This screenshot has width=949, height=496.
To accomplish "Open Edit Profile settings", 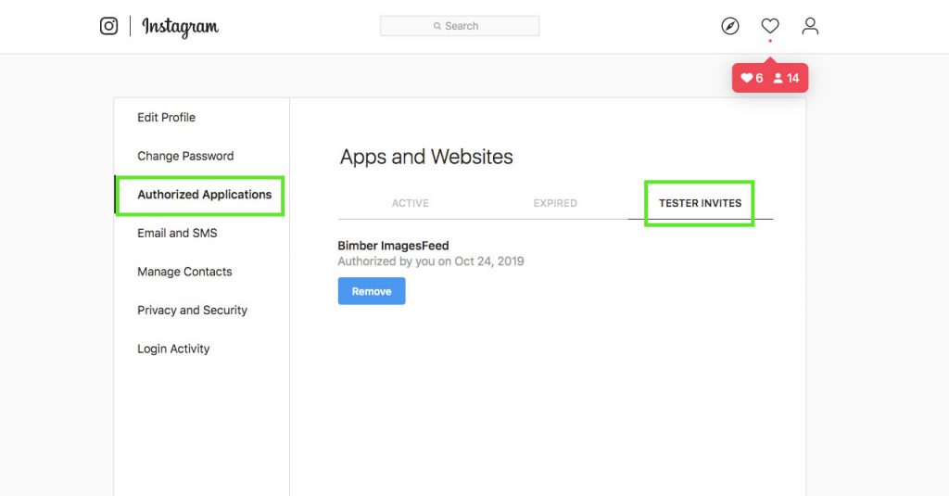I will click(x=167, y=118).
